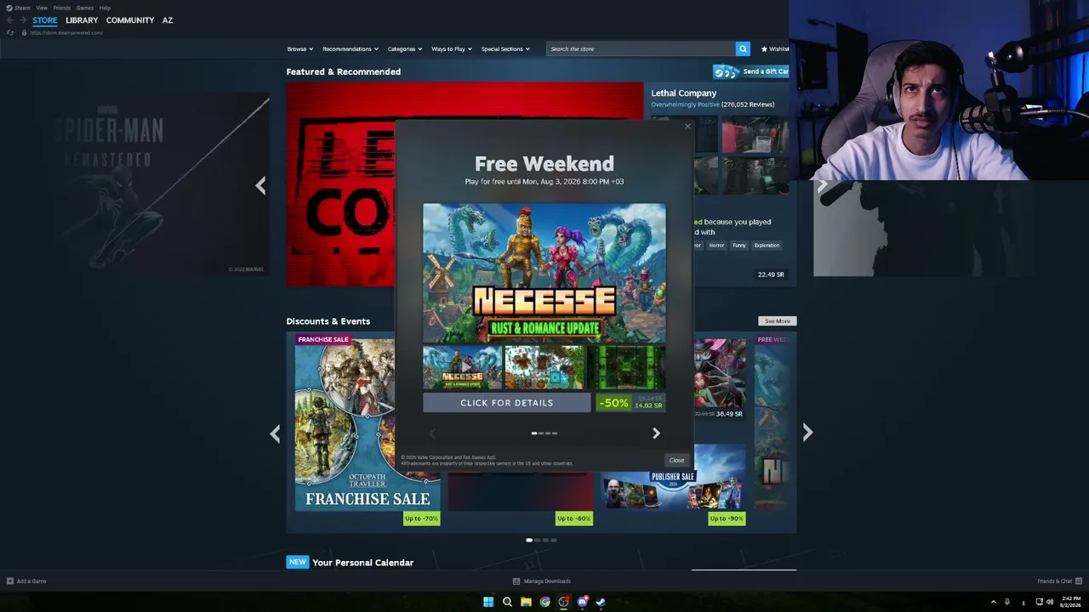Screen dimensions: 1089x612
Task: Click Send a Gift Card banner
Action: (x=751, y=71)
